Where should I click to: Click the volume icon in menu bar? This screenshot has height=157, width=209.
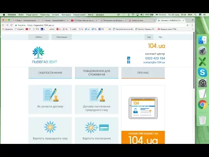click(x=142, y=15)
